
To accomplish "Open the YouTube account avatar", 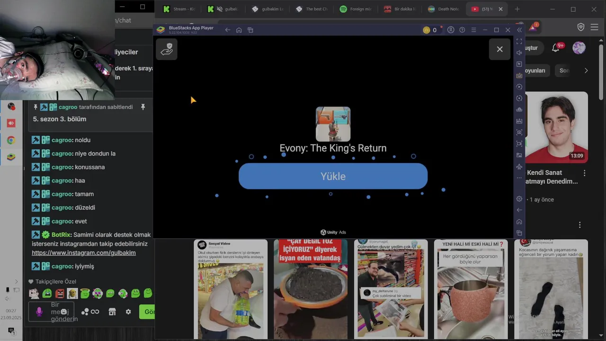I will [579, 48].
